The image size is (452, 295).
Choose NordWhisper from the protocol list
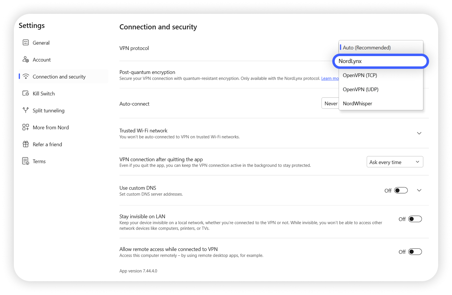point(357,103)
